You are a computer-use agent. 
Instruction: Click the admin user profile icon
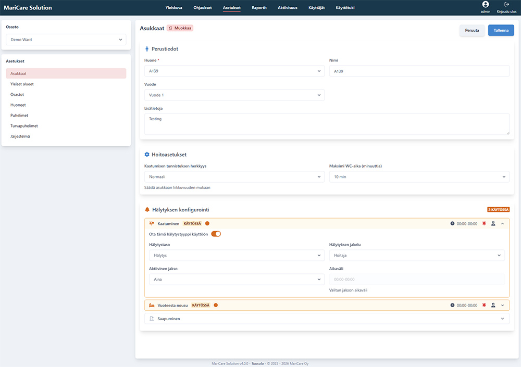tap(486, 5)
